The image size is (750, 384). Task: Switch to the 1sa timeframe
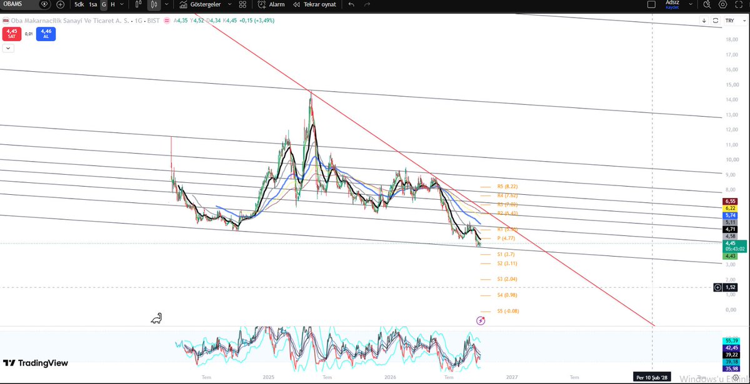pos(94,4)
